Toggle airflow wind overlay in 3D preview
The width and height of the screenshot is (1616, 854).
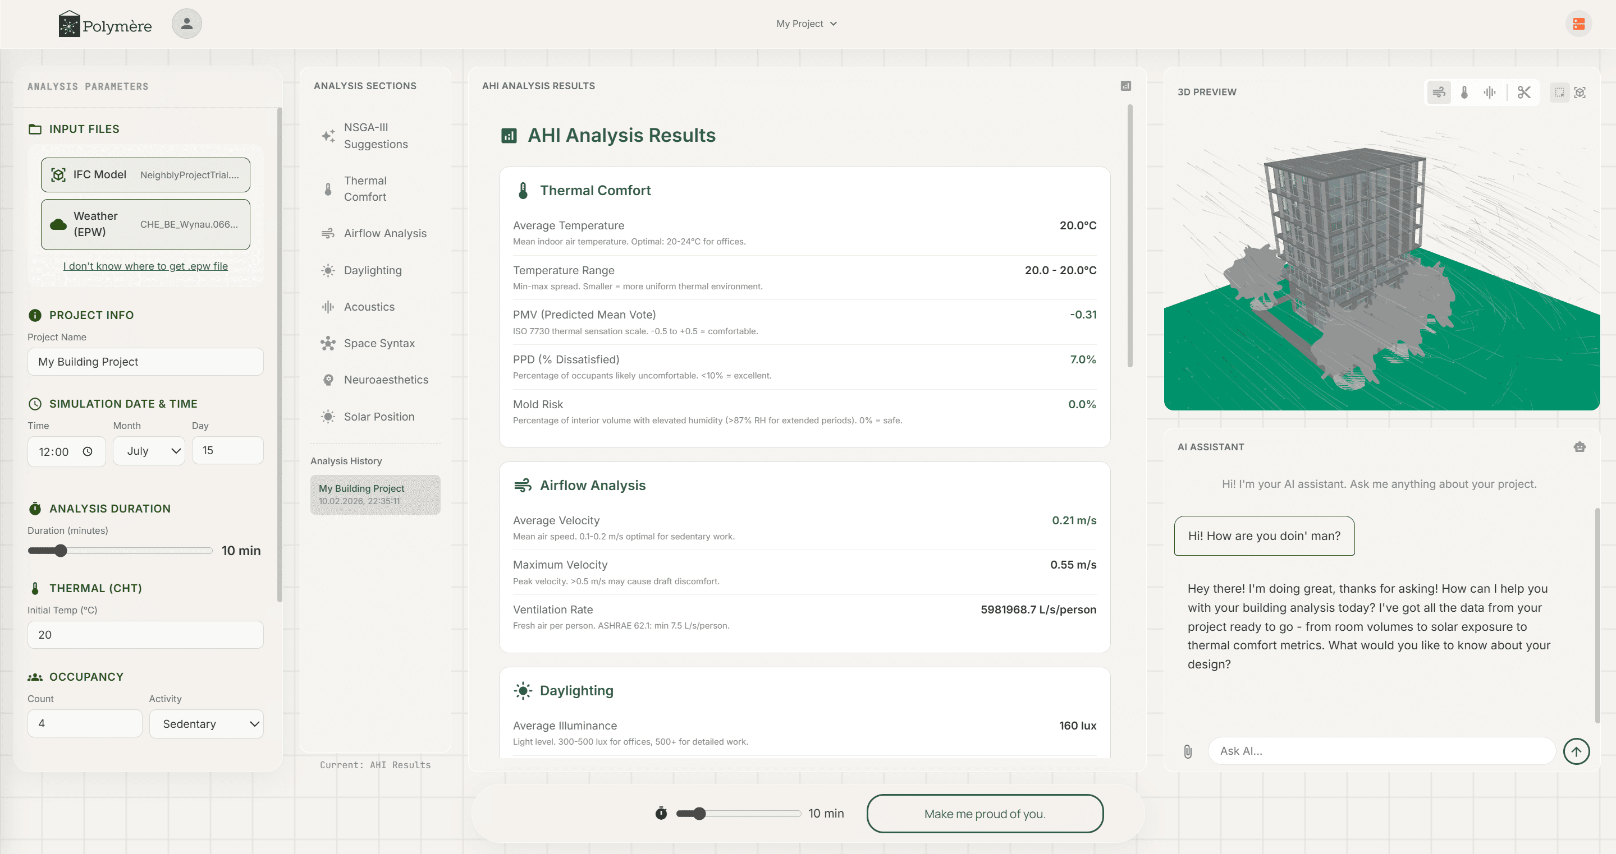1439,93
